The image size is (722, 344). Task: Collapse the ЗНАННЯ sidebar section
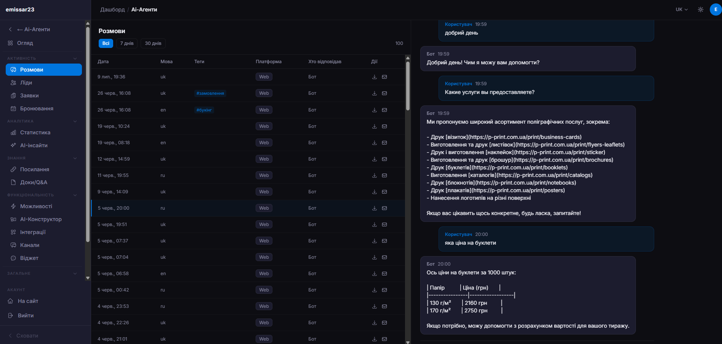click(x=75, y=158)
